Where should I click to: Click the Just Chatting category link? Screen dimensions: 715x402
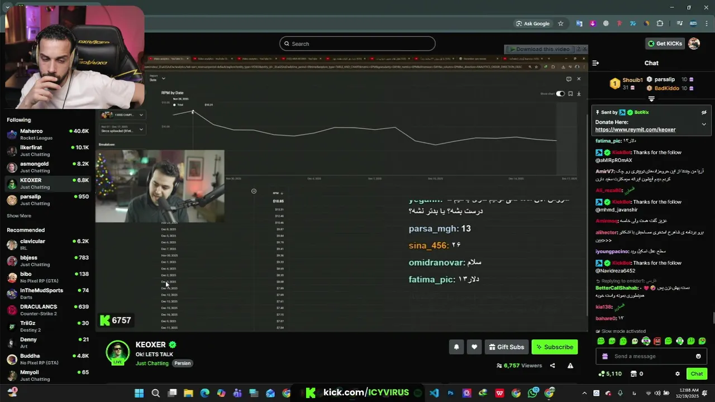[x=152, y=363]
